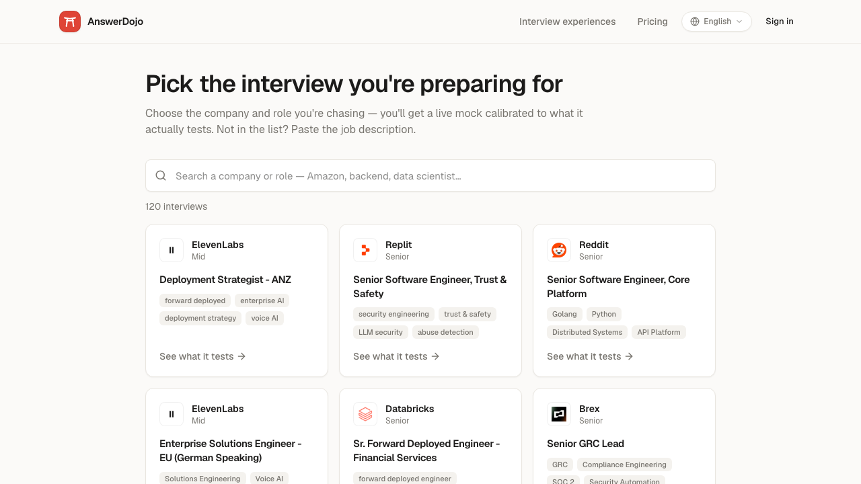Click the 'Compliance Engineering' tag
Viewport: 861px width, 484px height.
coord(624,465)
